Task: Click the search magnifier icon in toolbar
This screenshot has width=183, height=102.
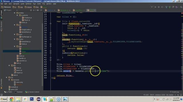Action: pos(181,7)
